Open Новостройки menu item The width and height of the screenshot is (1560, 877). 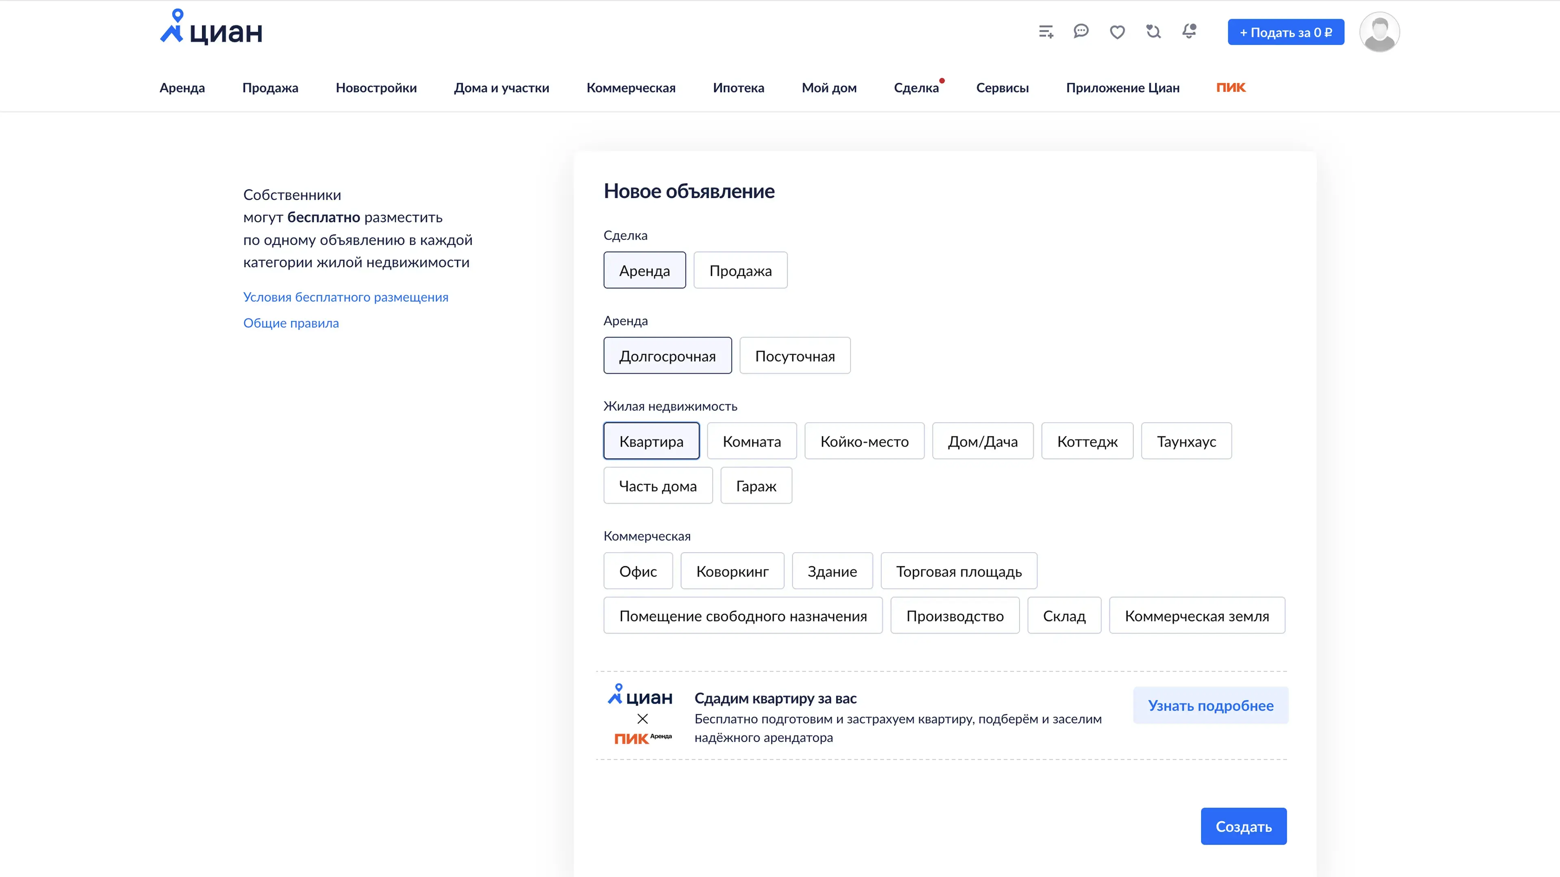click(x=376, y=88)
